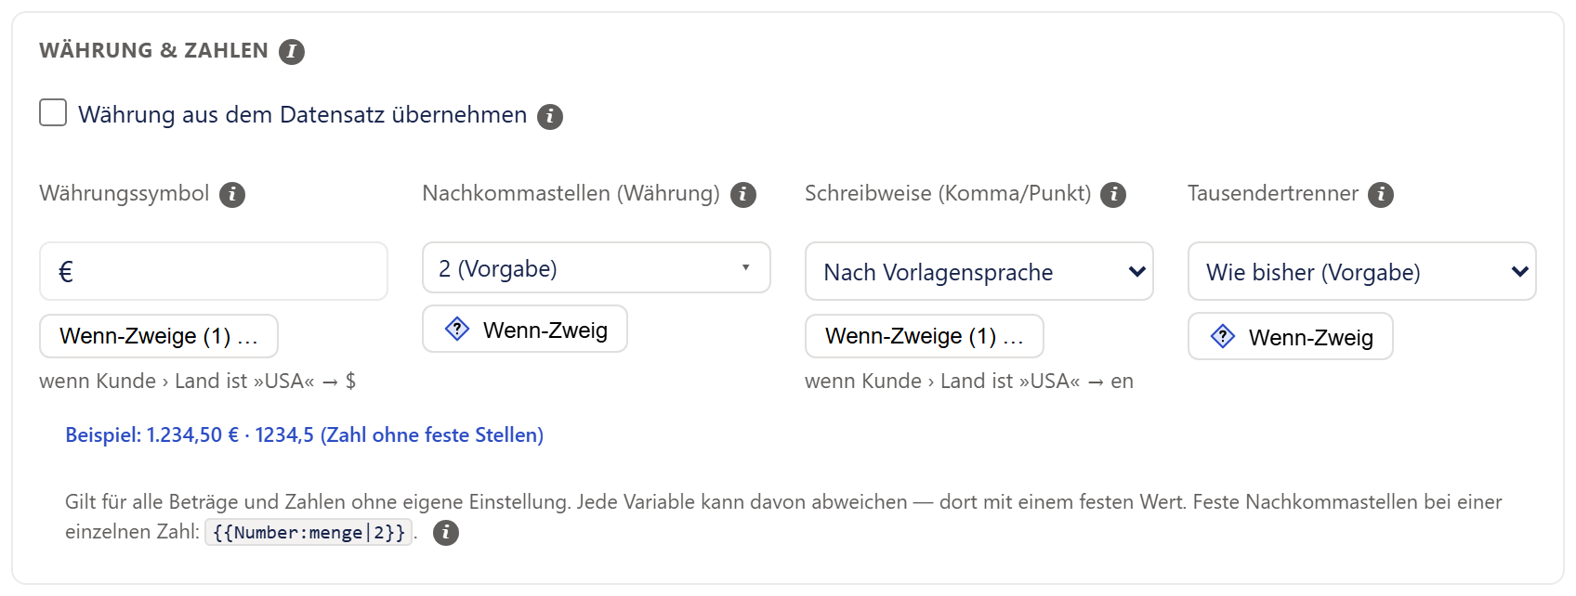The image size is (1576, 596).
Task: Click info icon beside Währungssymbol label
Action: [232, 195]
